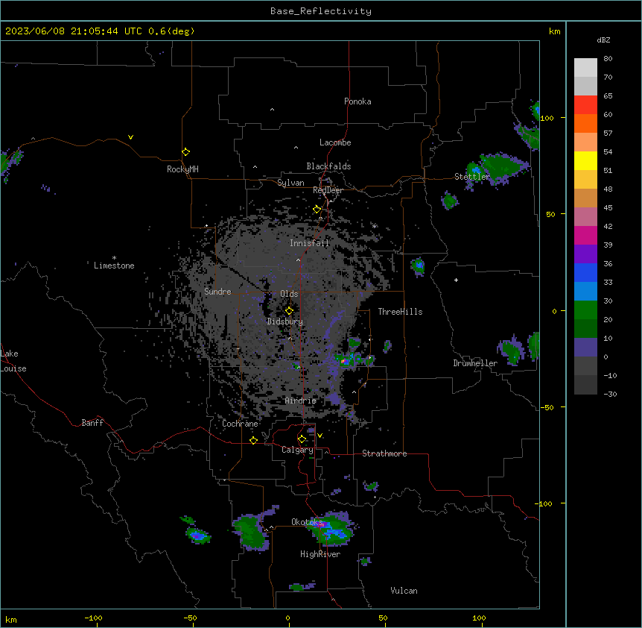Click the Banff label

92,423
